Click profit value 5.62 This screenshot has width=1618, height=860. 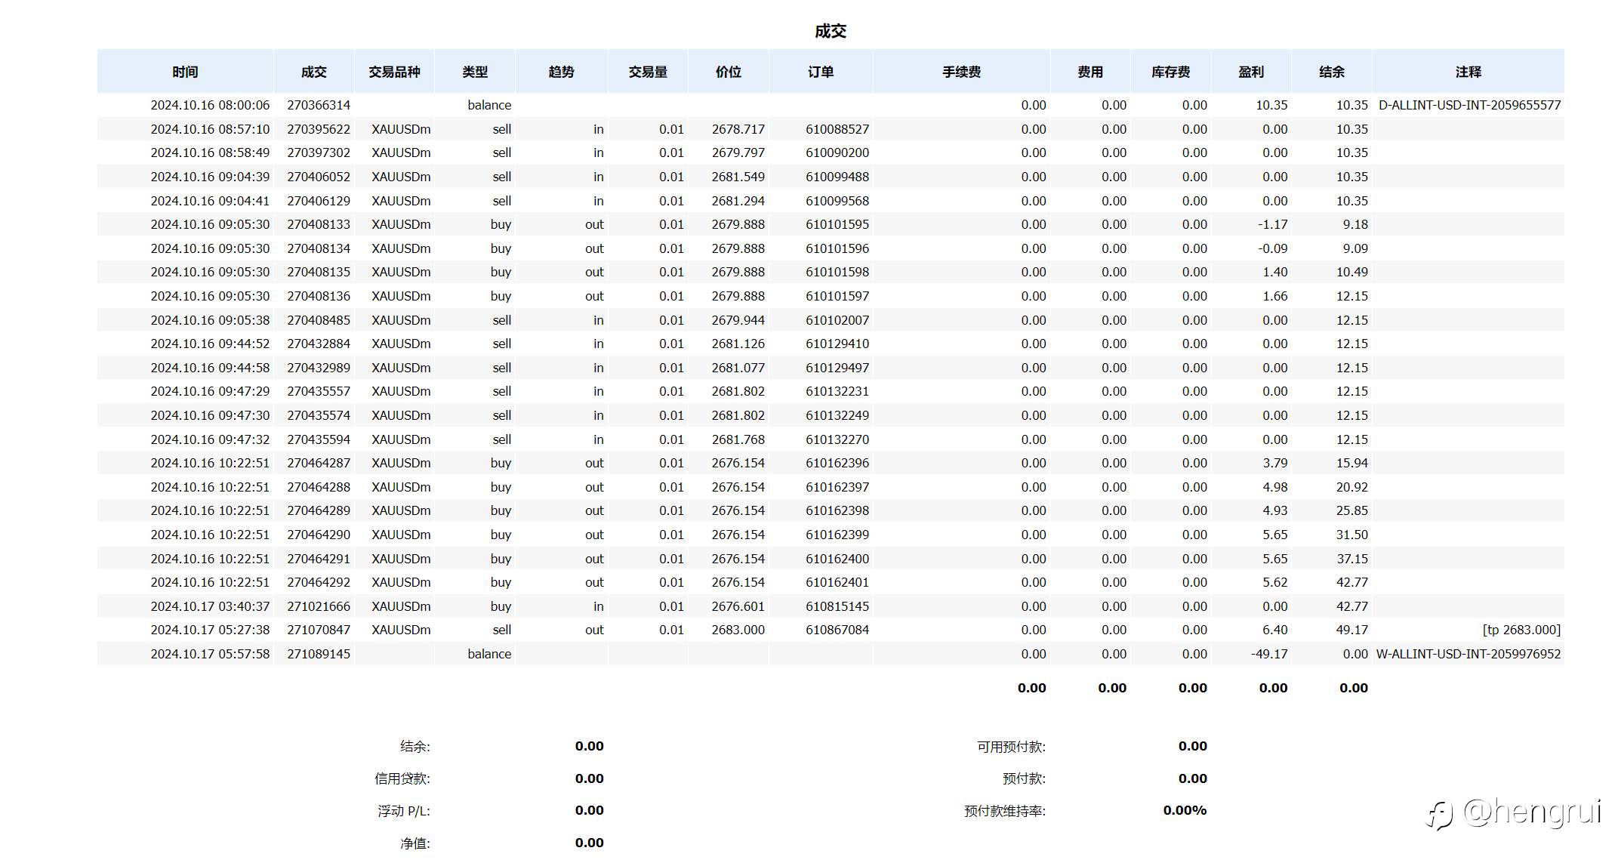(1275, 582)
